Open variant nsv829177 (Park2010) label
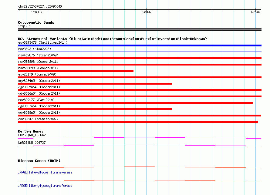This screenshot has width=270, height=195. [x=36, y=100]
